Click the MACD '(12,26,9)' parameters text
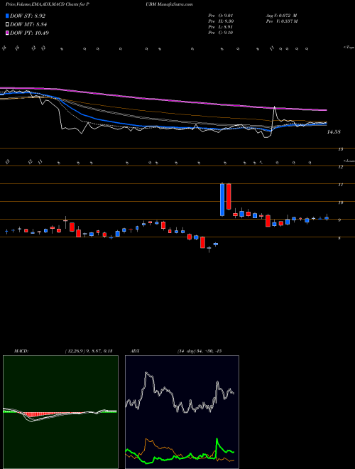The image size is (355, 469). [75, 351]
